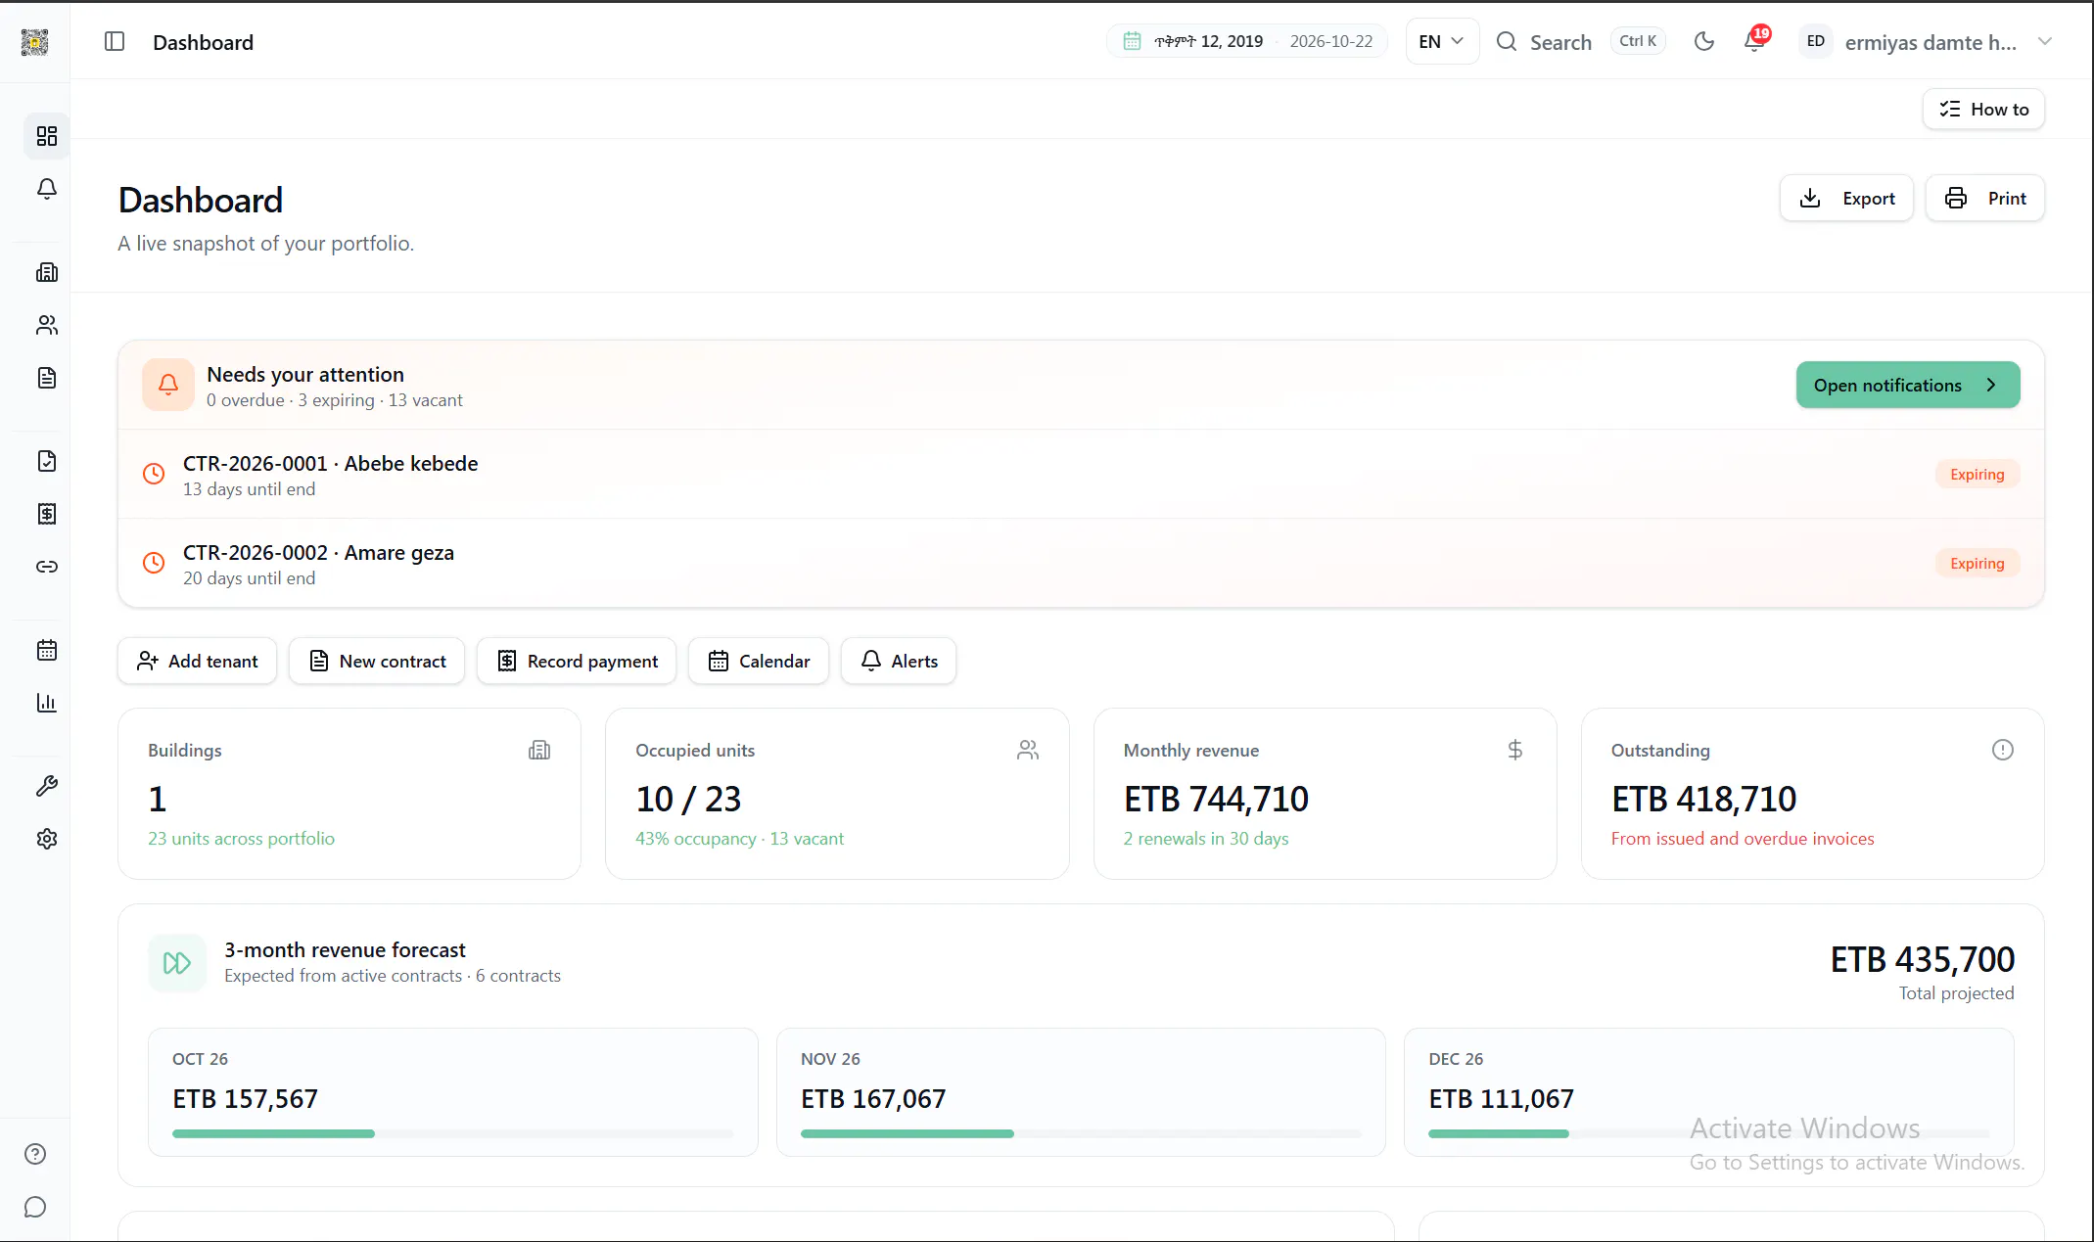Open the Occupied units stat card

[x=837, y=794]
